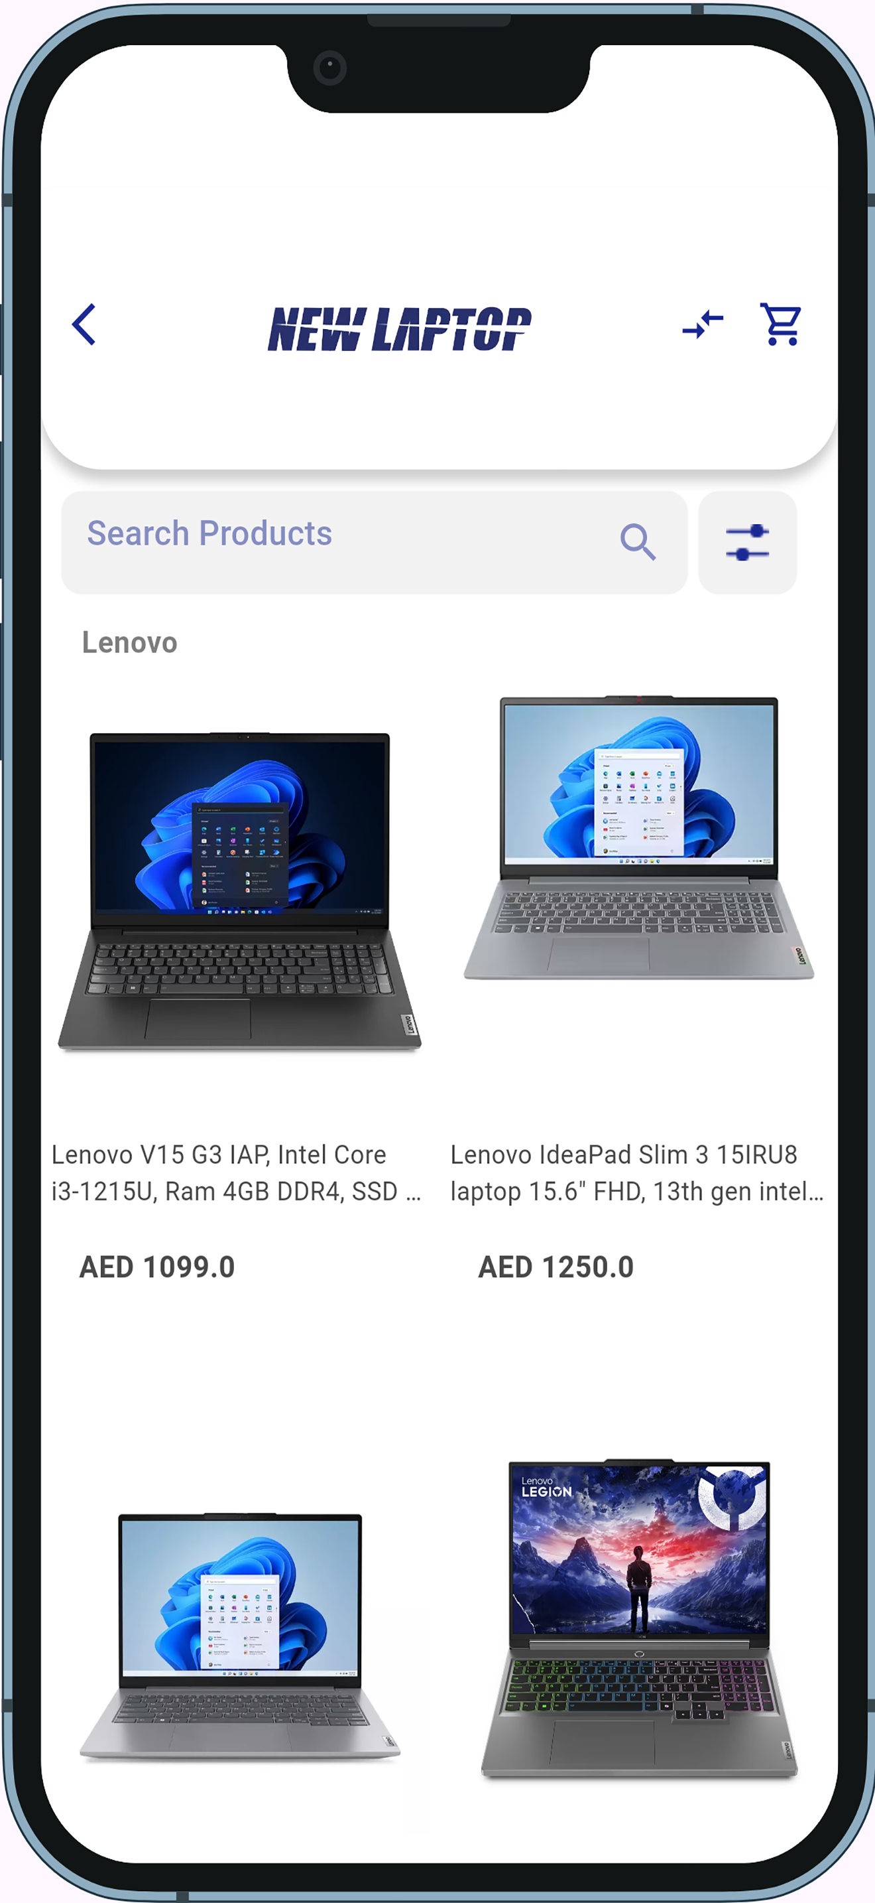Open the compare products arrows icon

(703, 324)
